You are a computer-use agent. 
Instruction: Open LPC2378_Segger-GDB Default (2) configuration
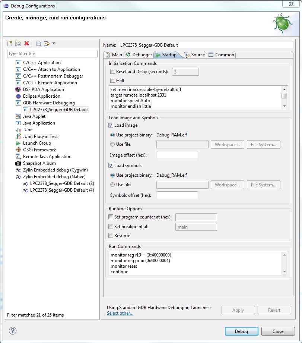(x=62, y=183)
